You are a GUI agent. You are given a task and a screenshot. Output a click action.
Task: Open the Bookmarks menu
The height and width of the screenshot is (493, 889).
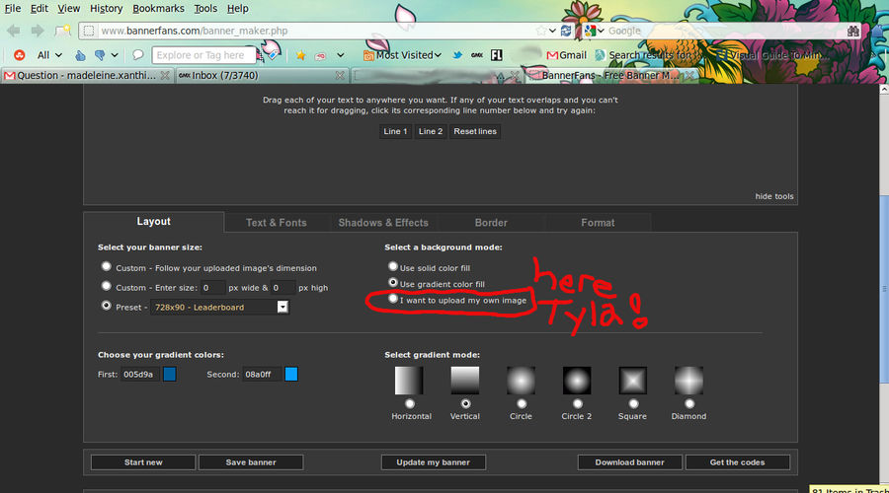pos(158,9)
